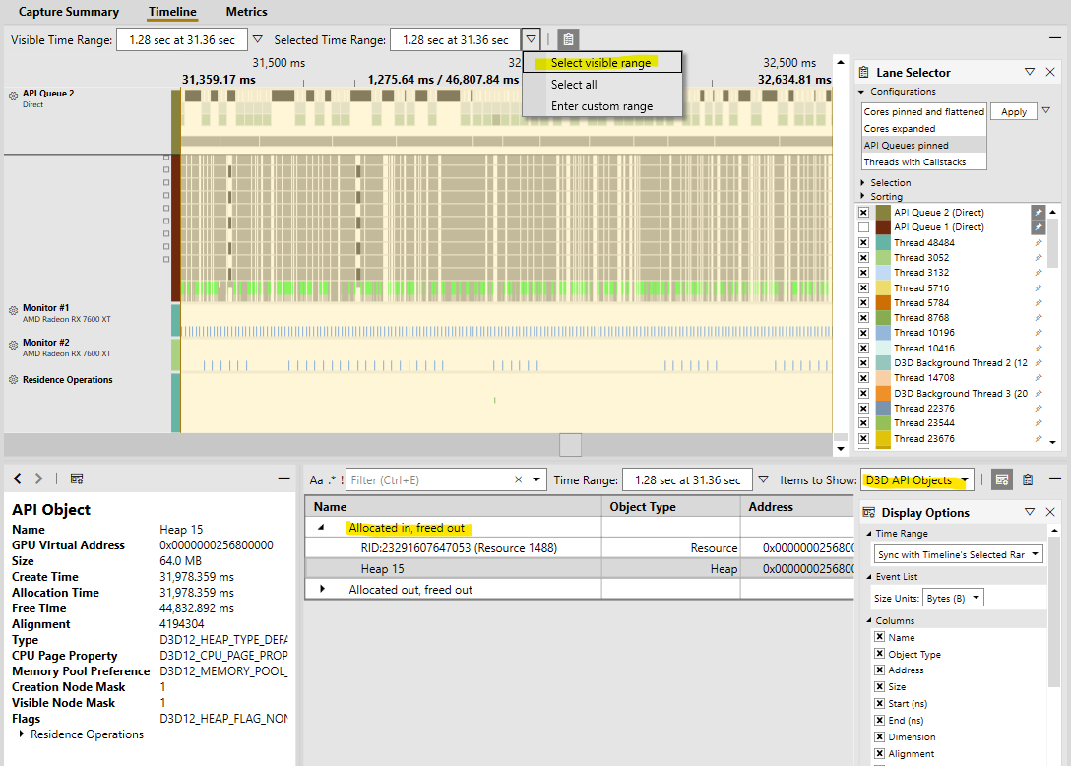Click the clipboard icon beside Selected Time Range
Viewport: 1071px width, 766px height.
click(x=568, y=39)
